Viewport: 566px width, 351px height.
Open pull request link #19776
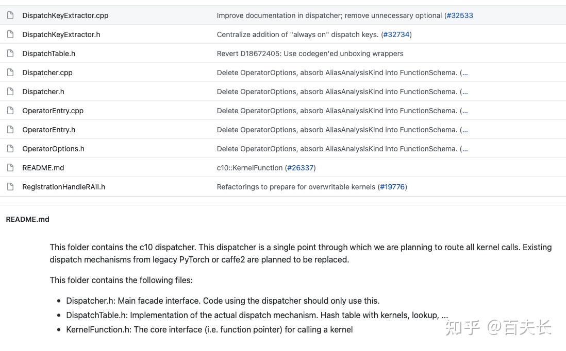[393, 187]
